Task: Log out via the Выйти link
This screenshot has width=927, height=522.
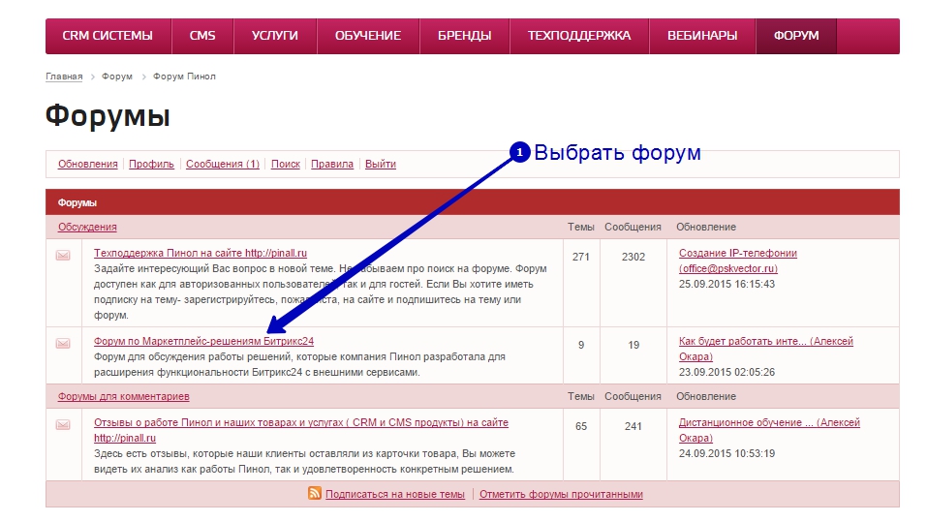Action: pos(381,165)
